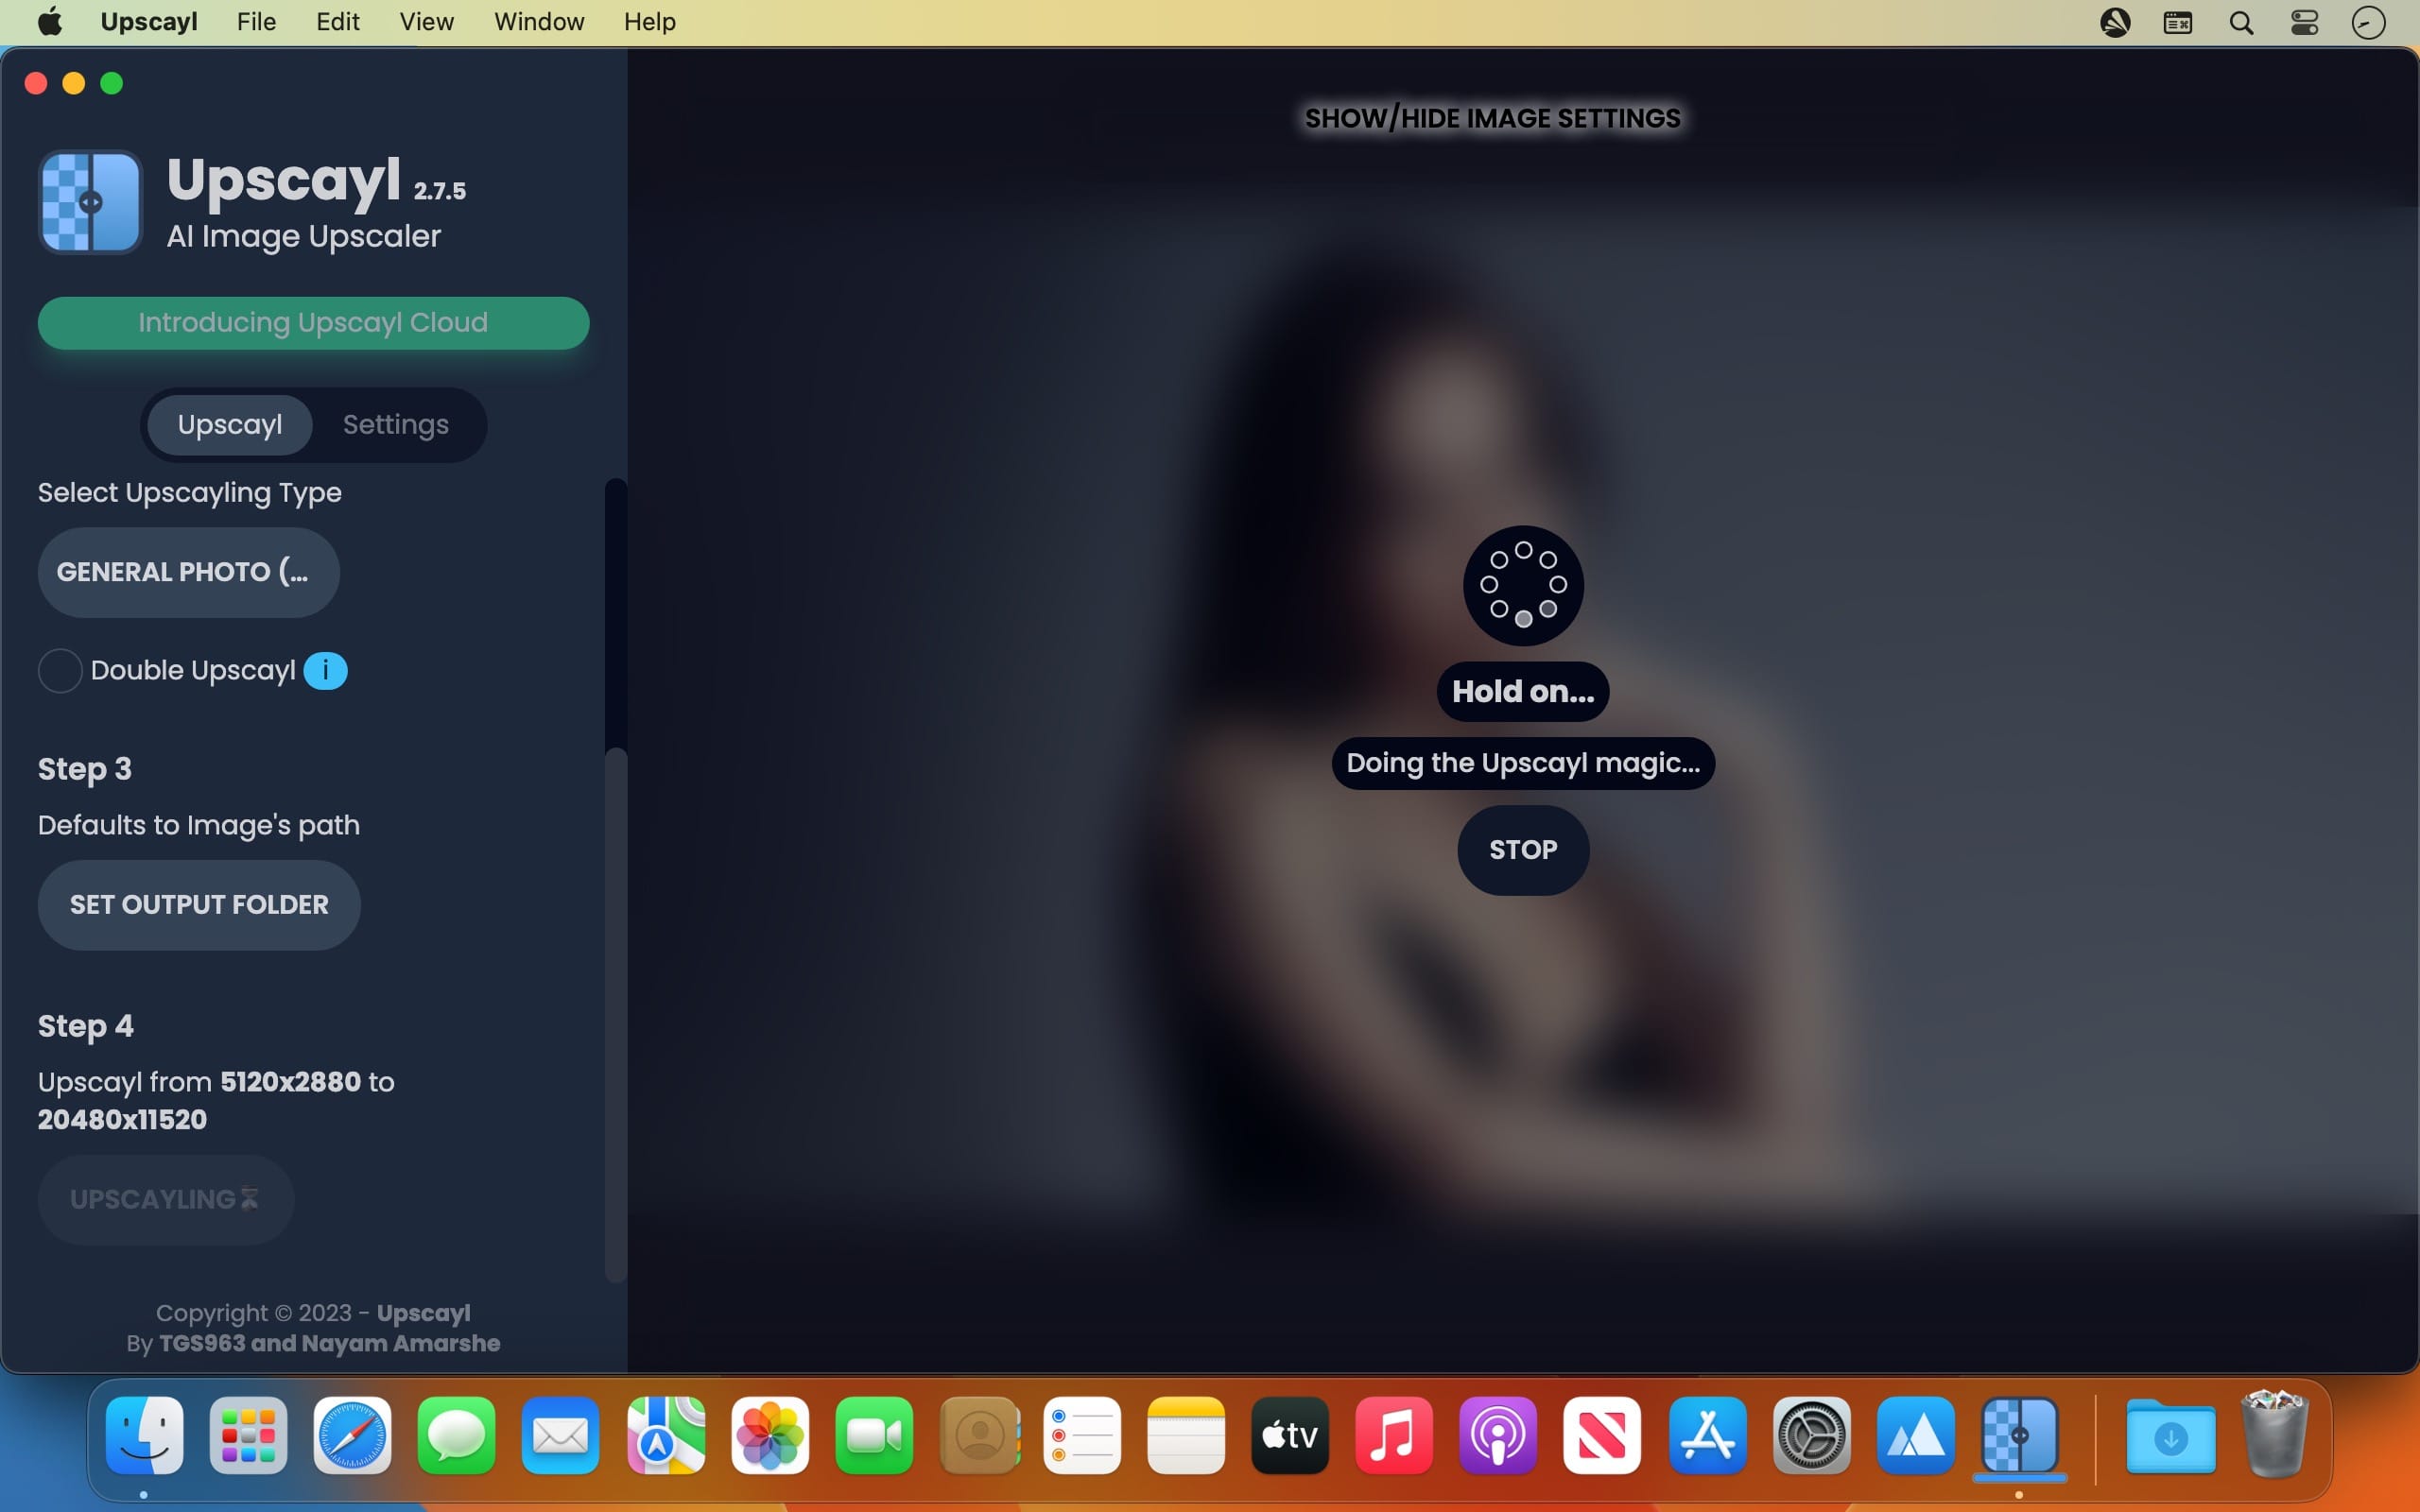Switch to the Settings tab
Image resolution: width=2420 pixels, height=1512 pixels.
click(396, 425)
